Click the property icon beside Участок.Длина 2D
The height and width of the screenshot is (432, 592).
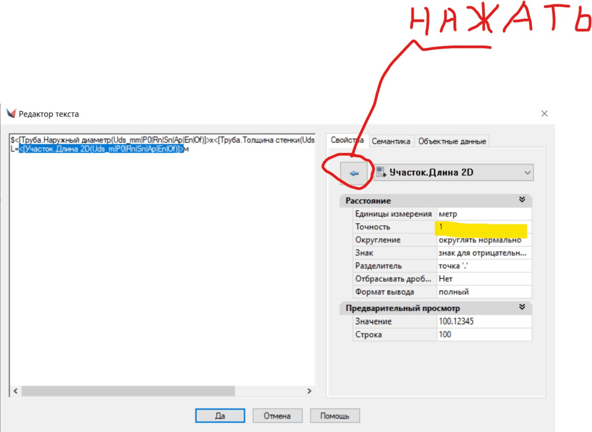click(382, 173)
